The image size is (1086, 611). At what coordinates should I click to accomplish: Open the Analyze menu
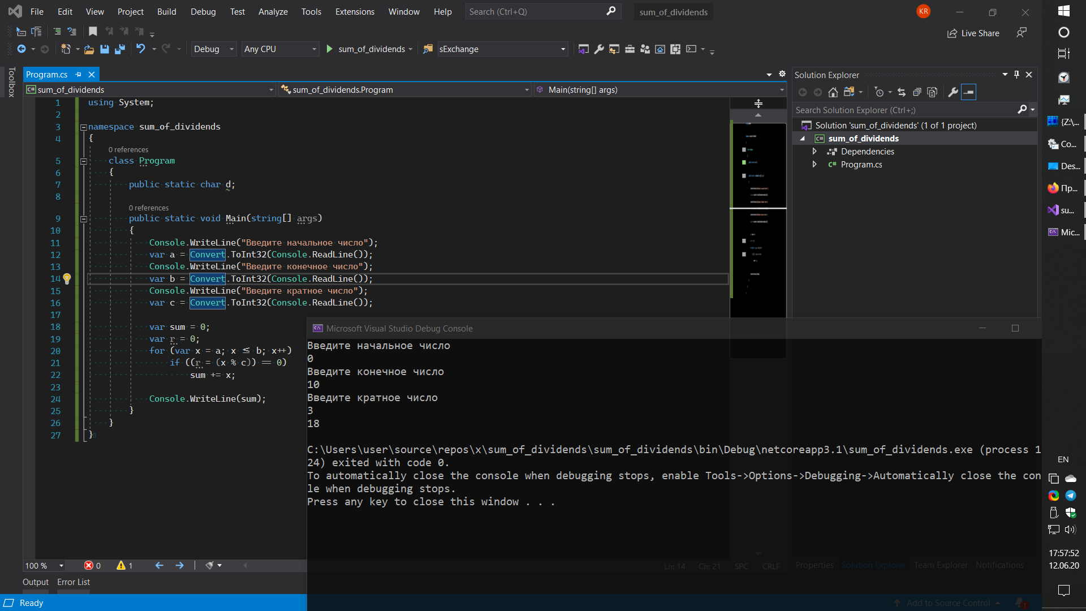273,11
